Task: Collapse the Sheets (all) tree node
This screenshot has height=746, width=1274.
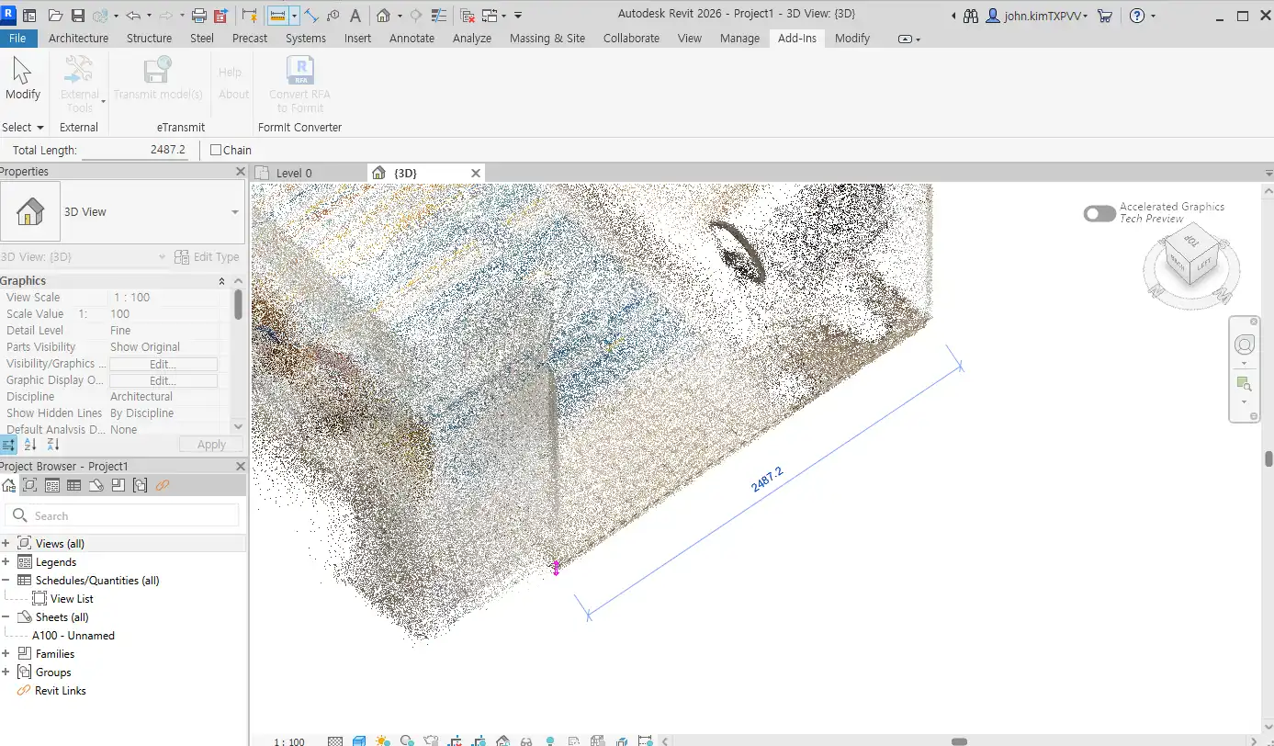Action: [6, 617]
